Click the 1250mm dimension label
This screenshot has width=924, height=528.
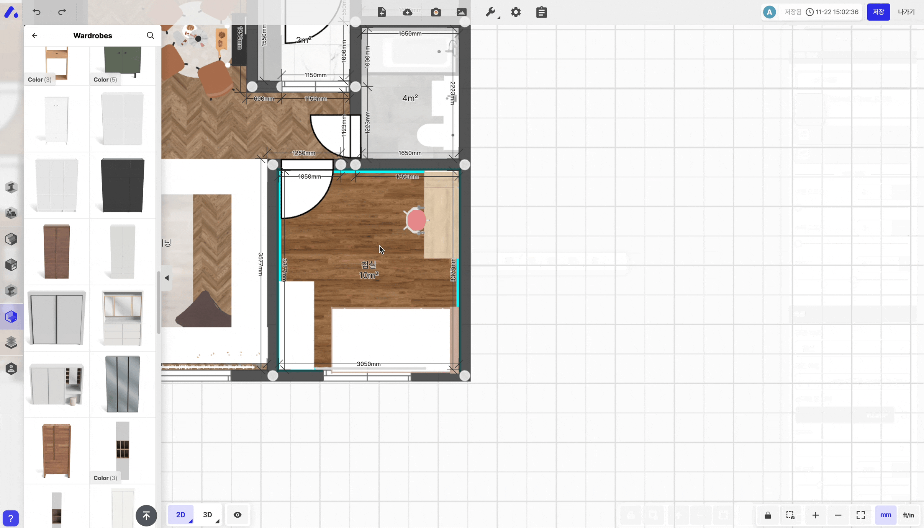(304, 153)
